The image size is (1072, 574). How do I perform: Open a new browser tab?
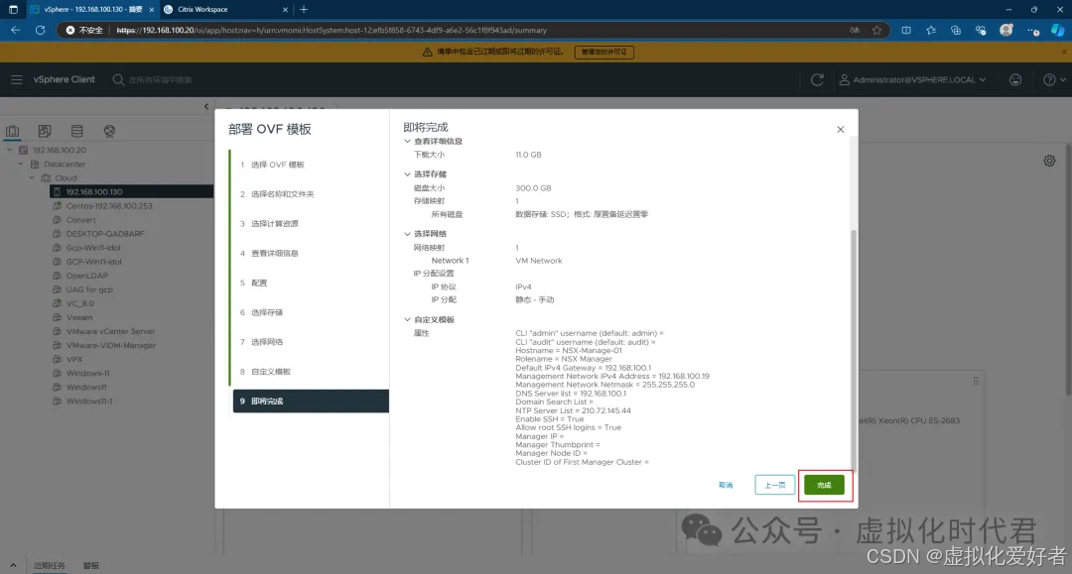pos(304,10)
